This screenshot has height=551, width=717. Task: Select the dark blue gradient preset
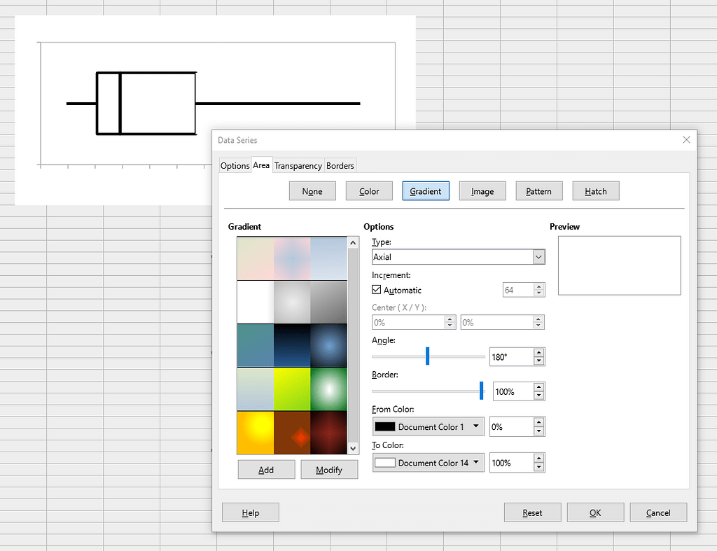[x=292, y=346]
